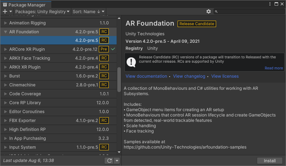Image resolution: width=286 pixels, height=166 pixels.
Task: Expand the FBX Exporter package
Action: click(5, 121)
